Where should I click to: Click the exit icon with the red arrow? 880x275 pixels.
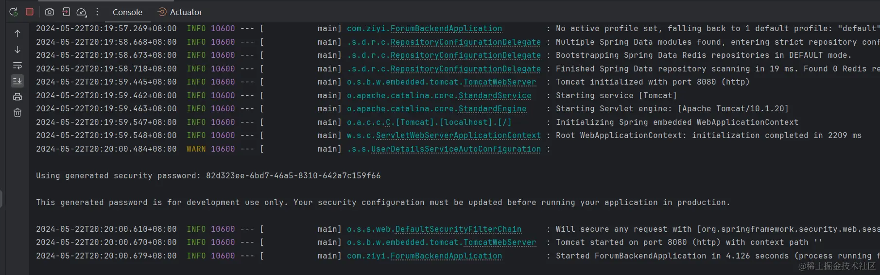[66, 12]
